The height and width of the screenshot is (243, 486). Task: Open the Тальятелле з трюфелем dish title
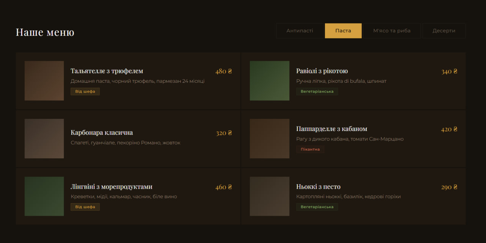107,71
